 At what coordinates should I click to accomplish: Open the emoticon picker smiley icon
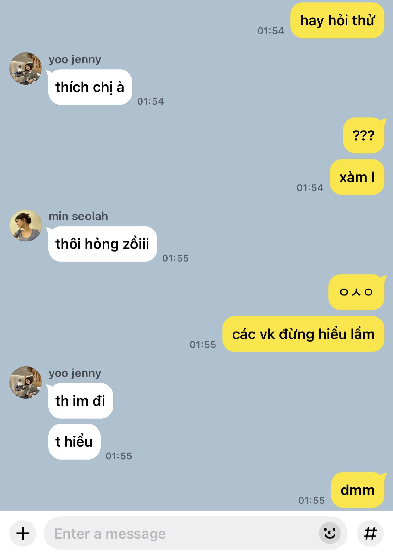pos(330,533)
